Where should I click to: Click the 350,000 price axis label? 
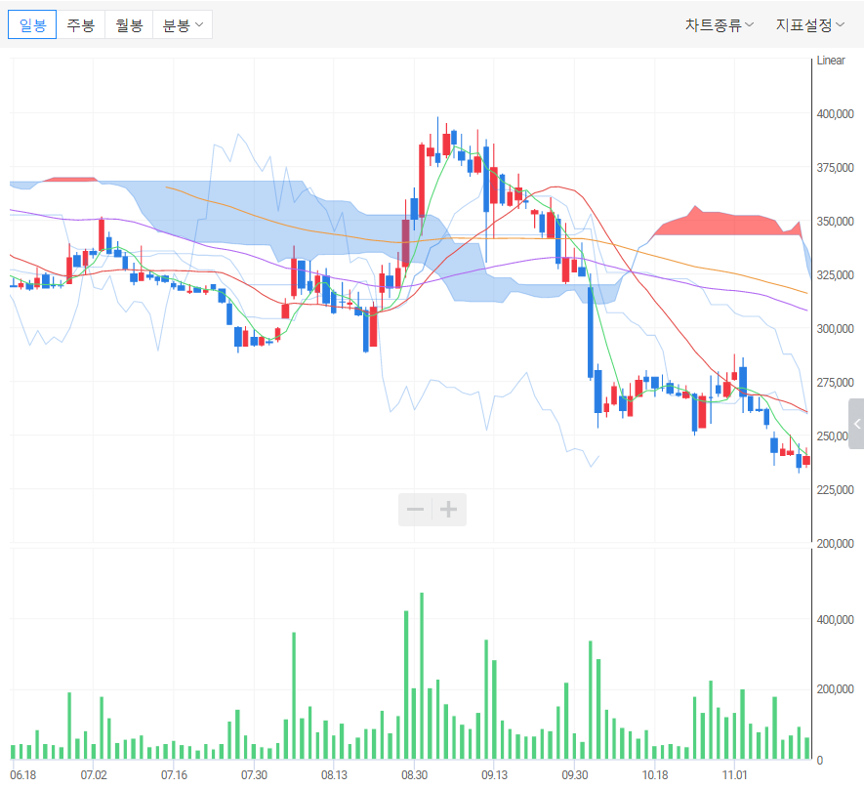pos(835,222)
